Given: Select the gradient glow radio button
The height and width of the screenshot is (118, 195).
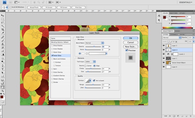Looking at the screenshot, I should click(87, 53).
